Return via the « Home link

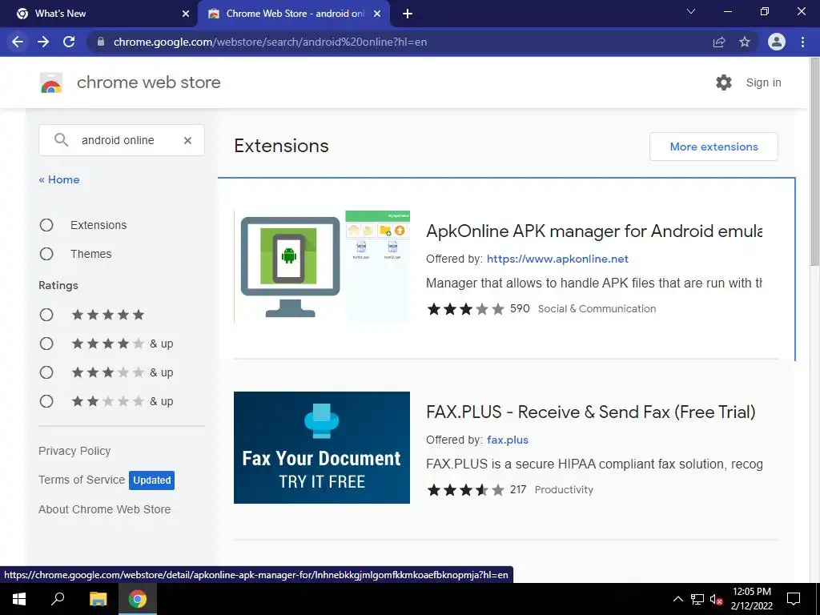pyautogui.click(x=59, y=179)
